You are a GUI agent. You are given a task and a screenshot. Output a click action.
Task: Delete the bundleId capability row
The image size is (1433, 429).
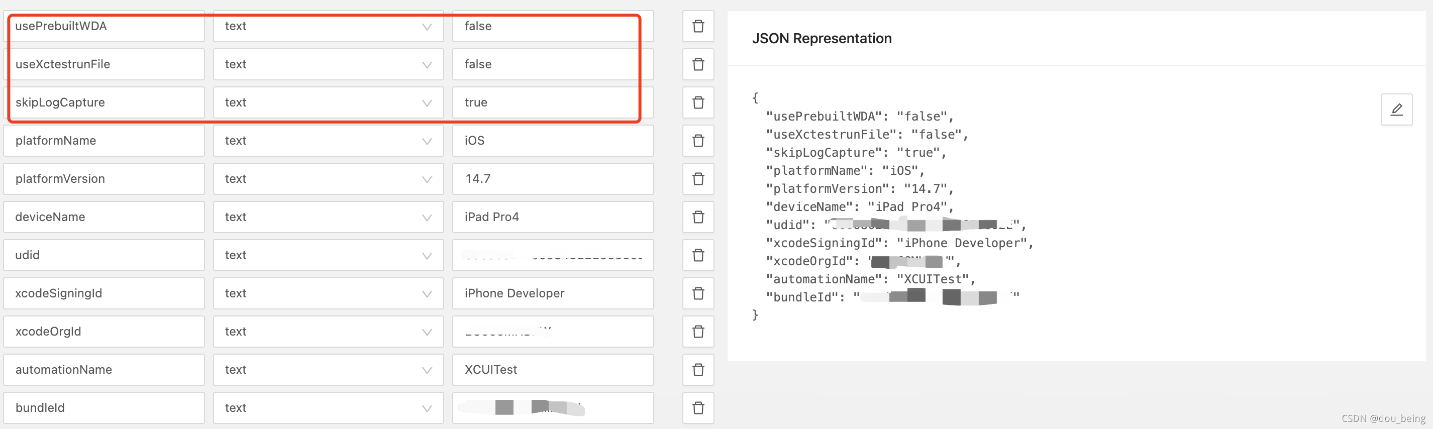[698, 408]
